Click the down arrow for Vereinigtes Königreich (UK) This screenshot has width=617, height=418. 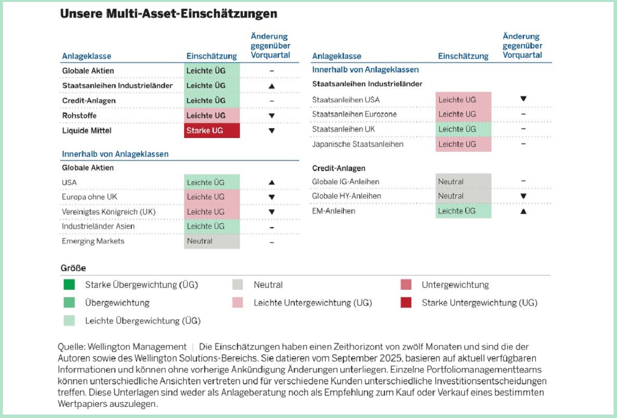(271, 212)
